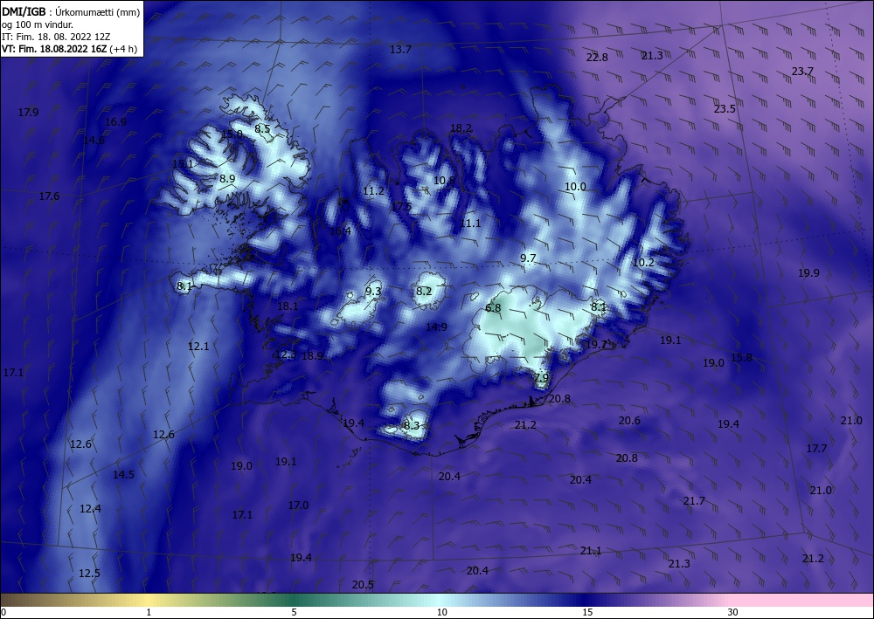Click the 12.5 value on the map
The image size is (874, 619).
[x=89, y=574]
